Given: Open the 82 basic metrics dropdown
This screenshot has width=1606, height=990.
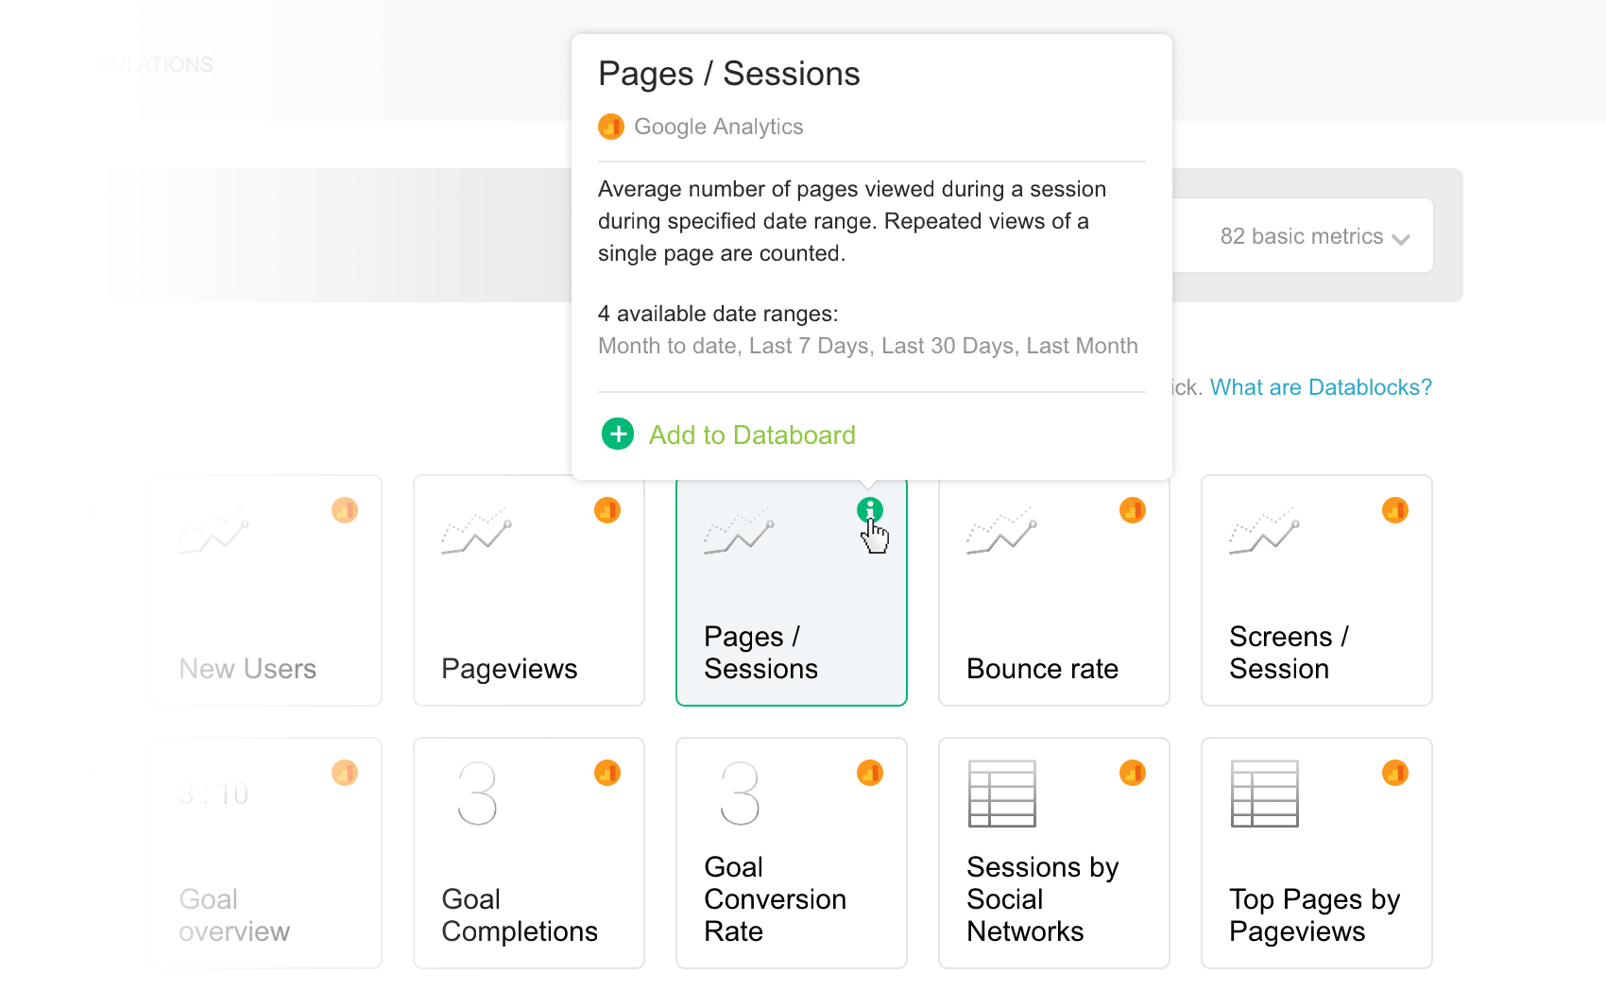Looking at the screenshot, I should click(1314, 236).
